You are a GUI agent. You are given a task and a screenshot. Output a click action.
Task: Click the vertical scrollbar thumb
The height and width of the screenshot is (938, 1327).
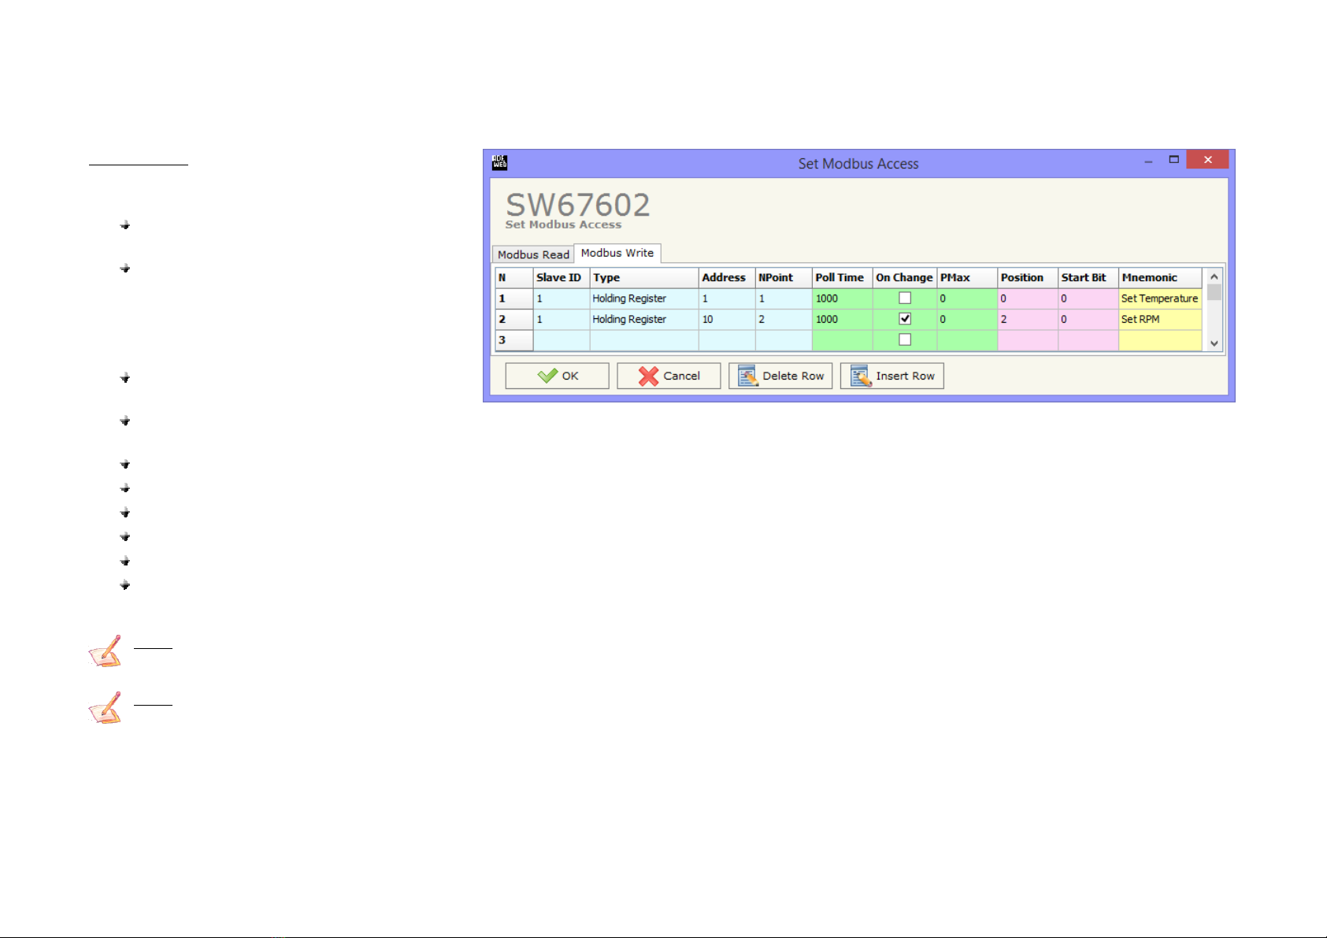pyautogui.click(x=1214, y=292)
